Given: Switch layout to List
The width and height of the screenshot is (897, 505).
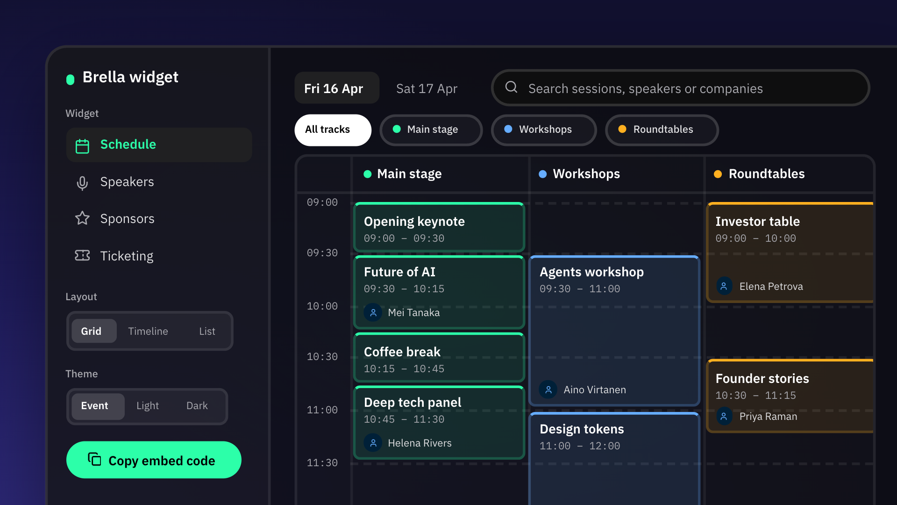Looking at the screenshot, I should pos(207,331).
